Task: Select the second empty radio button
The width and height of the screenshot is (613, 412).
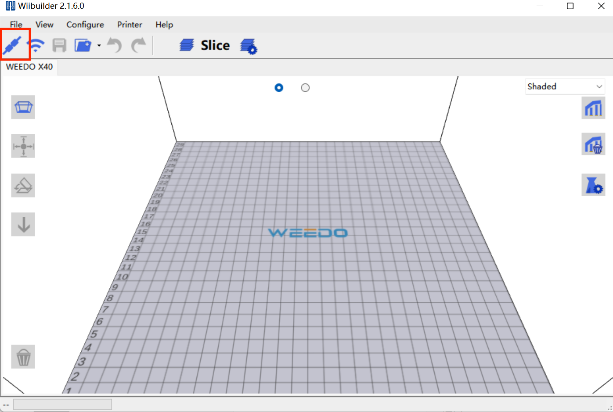Action: (305, 88)
